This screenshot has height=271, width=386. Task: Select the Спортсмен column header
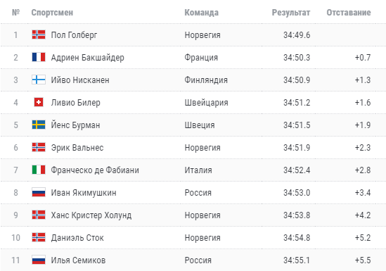coord(52,13)
